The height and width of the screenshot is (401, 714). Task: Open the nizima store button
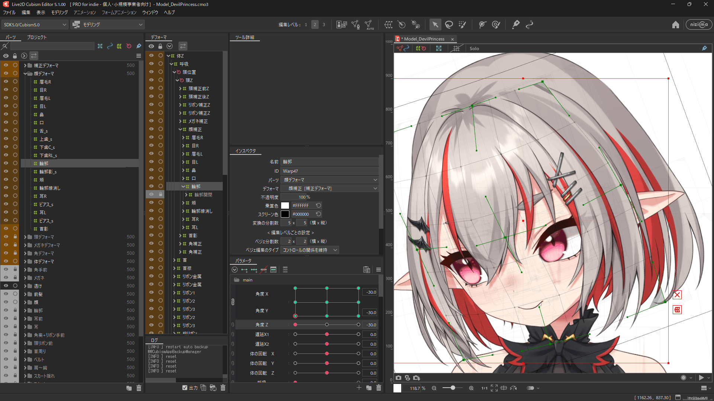click(x=699, y=25)
